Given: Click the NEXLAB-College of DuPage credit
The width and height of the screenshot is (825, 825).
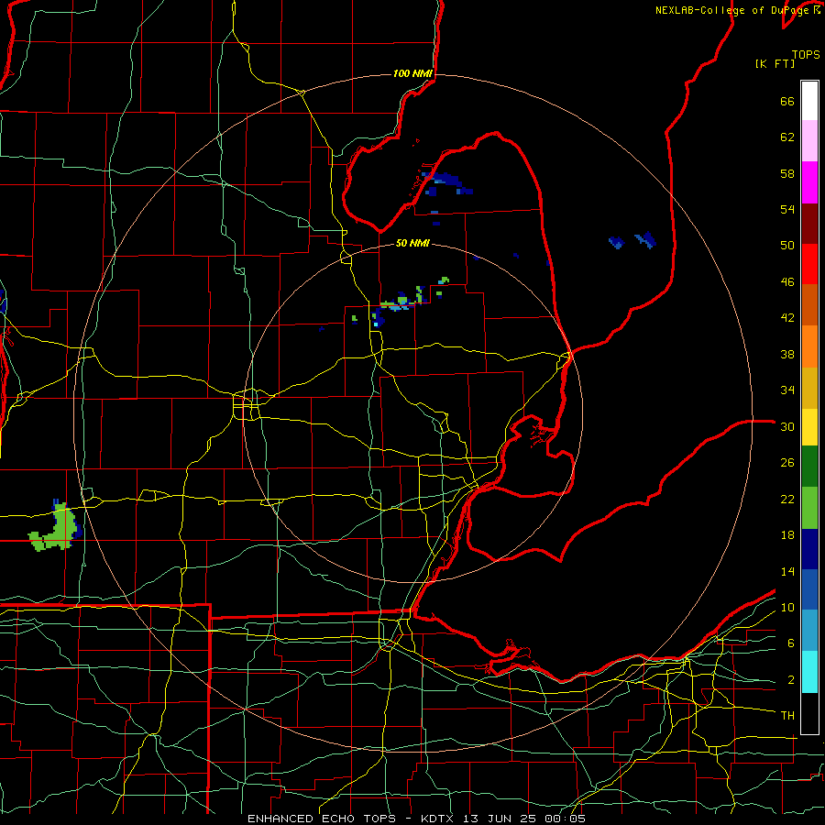Looking at the screenshot, I should pos(737,10).
